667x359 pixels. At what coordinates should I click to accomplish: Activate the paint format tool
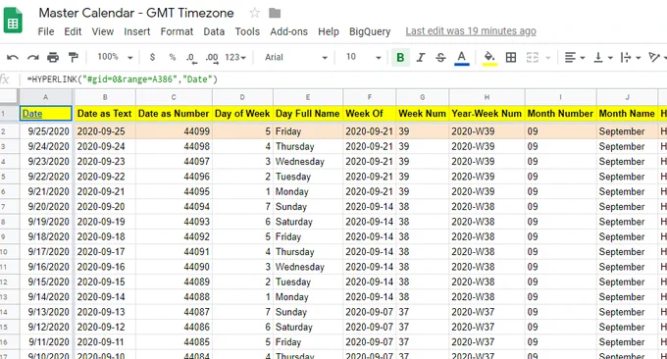(74, 57)
